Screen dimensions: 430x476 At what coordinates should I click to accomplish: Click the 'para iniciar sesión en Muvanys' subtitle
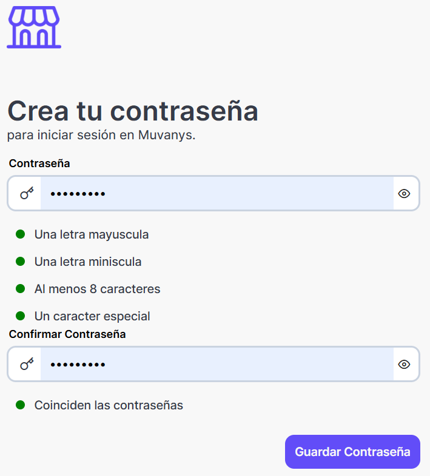click(x=101, y=135)
